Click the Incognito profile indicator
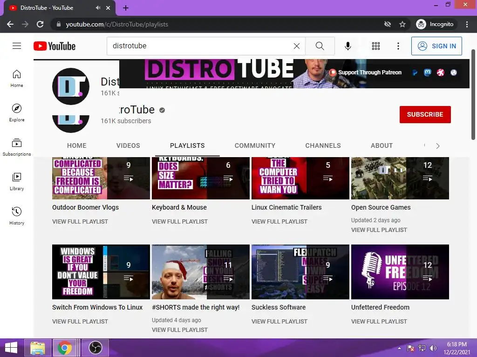This screenshot has width=477, height=357. coord(435,24)
